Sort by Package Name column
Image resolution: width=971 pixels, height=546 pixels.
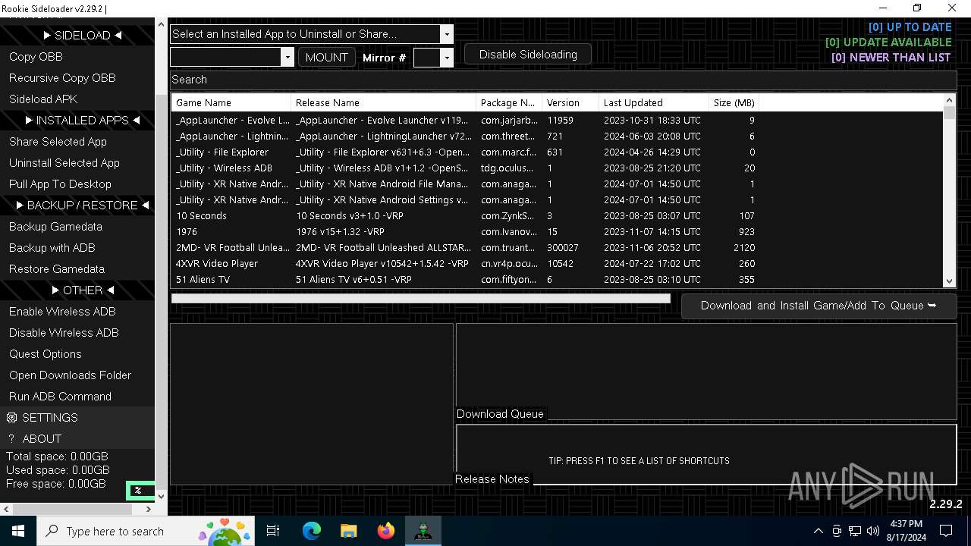510,102
